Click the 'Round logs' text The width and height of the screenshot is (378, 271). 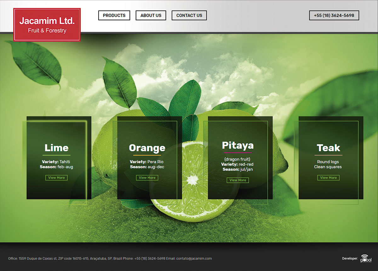click(328, 162)
